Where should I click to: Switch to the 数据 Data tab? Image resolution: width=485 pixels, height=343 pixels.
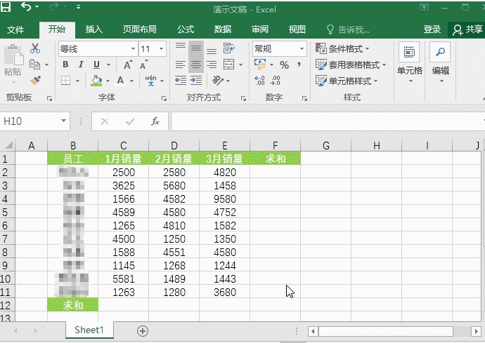tap(223, 29)
